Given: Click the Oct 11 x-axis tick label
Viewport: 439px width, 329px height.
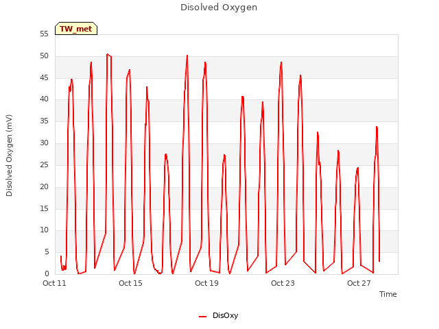Looking at the screenshot, I should tap(55, 283).
